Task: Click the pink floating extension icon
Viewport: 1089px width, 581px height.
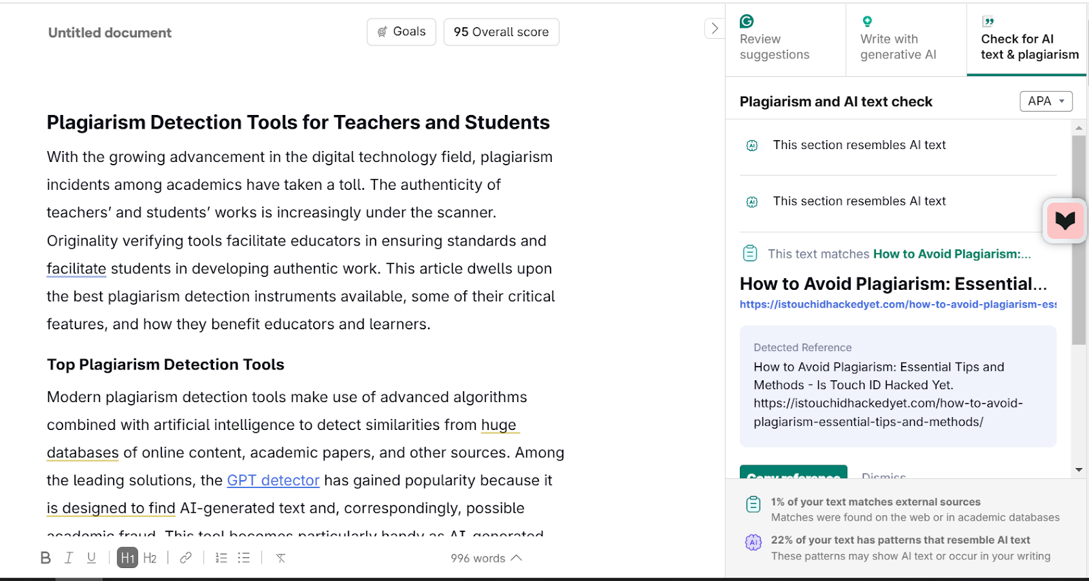Action: point(1064,220)
